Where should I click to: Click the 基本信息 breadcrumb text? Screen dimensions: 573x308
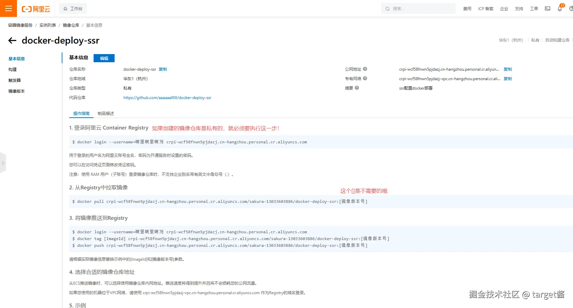94,25
